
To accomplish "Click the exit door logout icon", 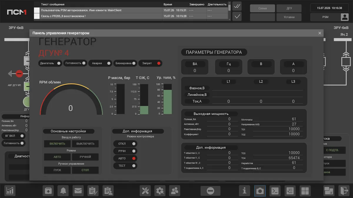I will (x=344, y=191).
